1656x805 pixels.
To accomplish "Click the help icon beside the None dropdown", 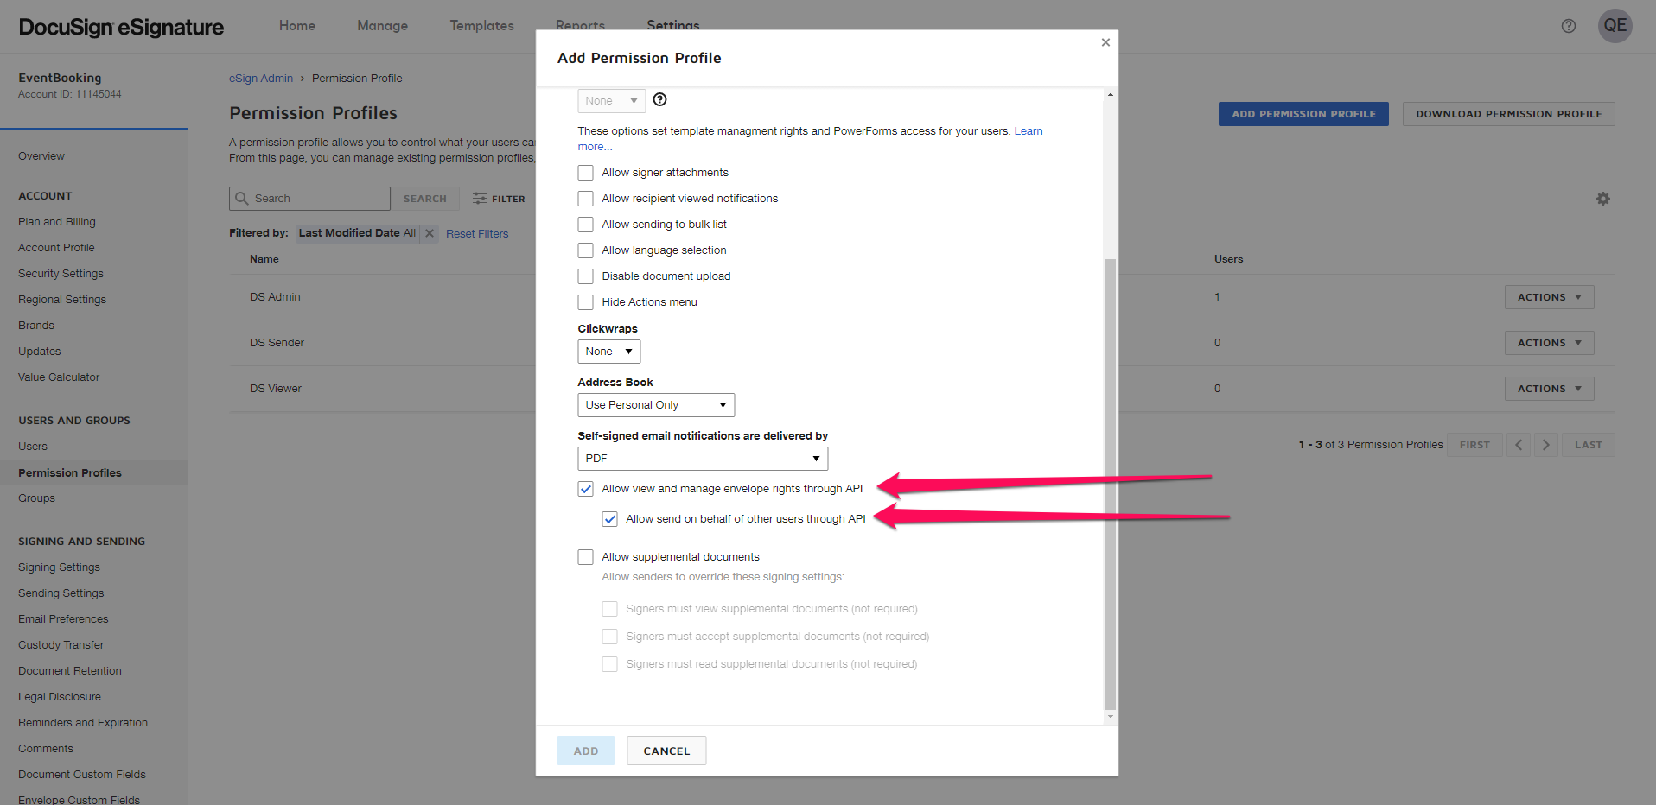I will 660,100.
